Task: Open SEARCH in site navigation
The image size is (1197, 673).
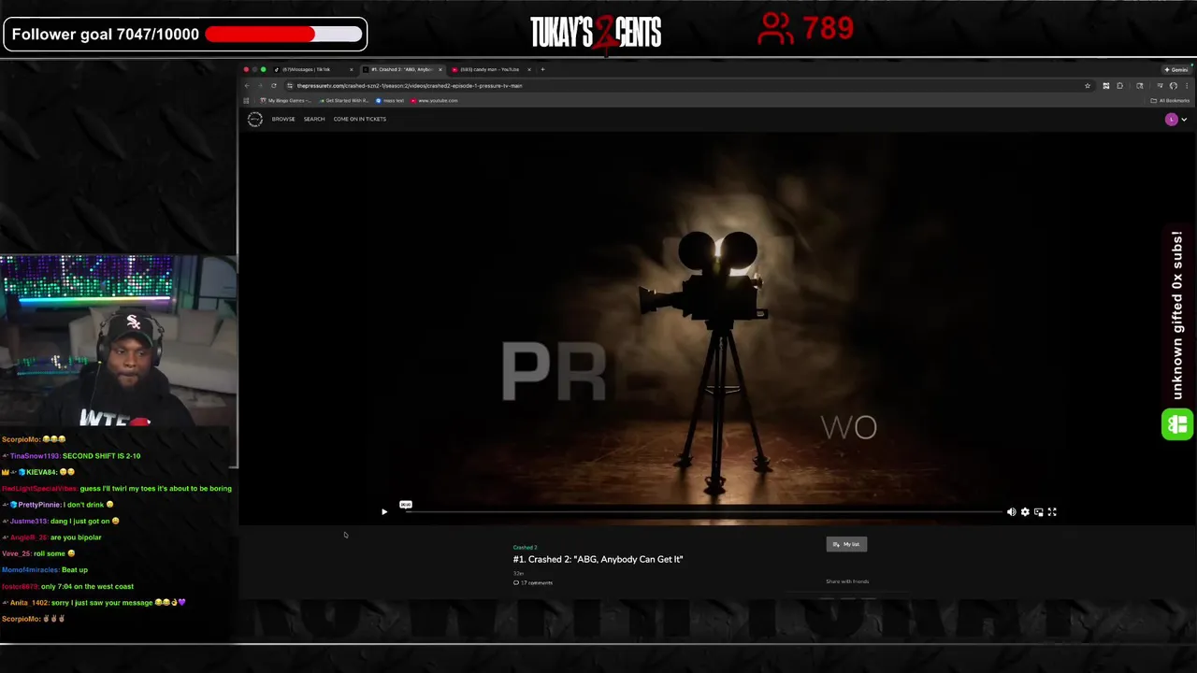Action: [314, 119]
